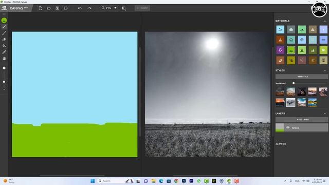Screen dimensions: 329x185
Task: Apply the red rock formation style thumbnail
Action: coord(323,91)
